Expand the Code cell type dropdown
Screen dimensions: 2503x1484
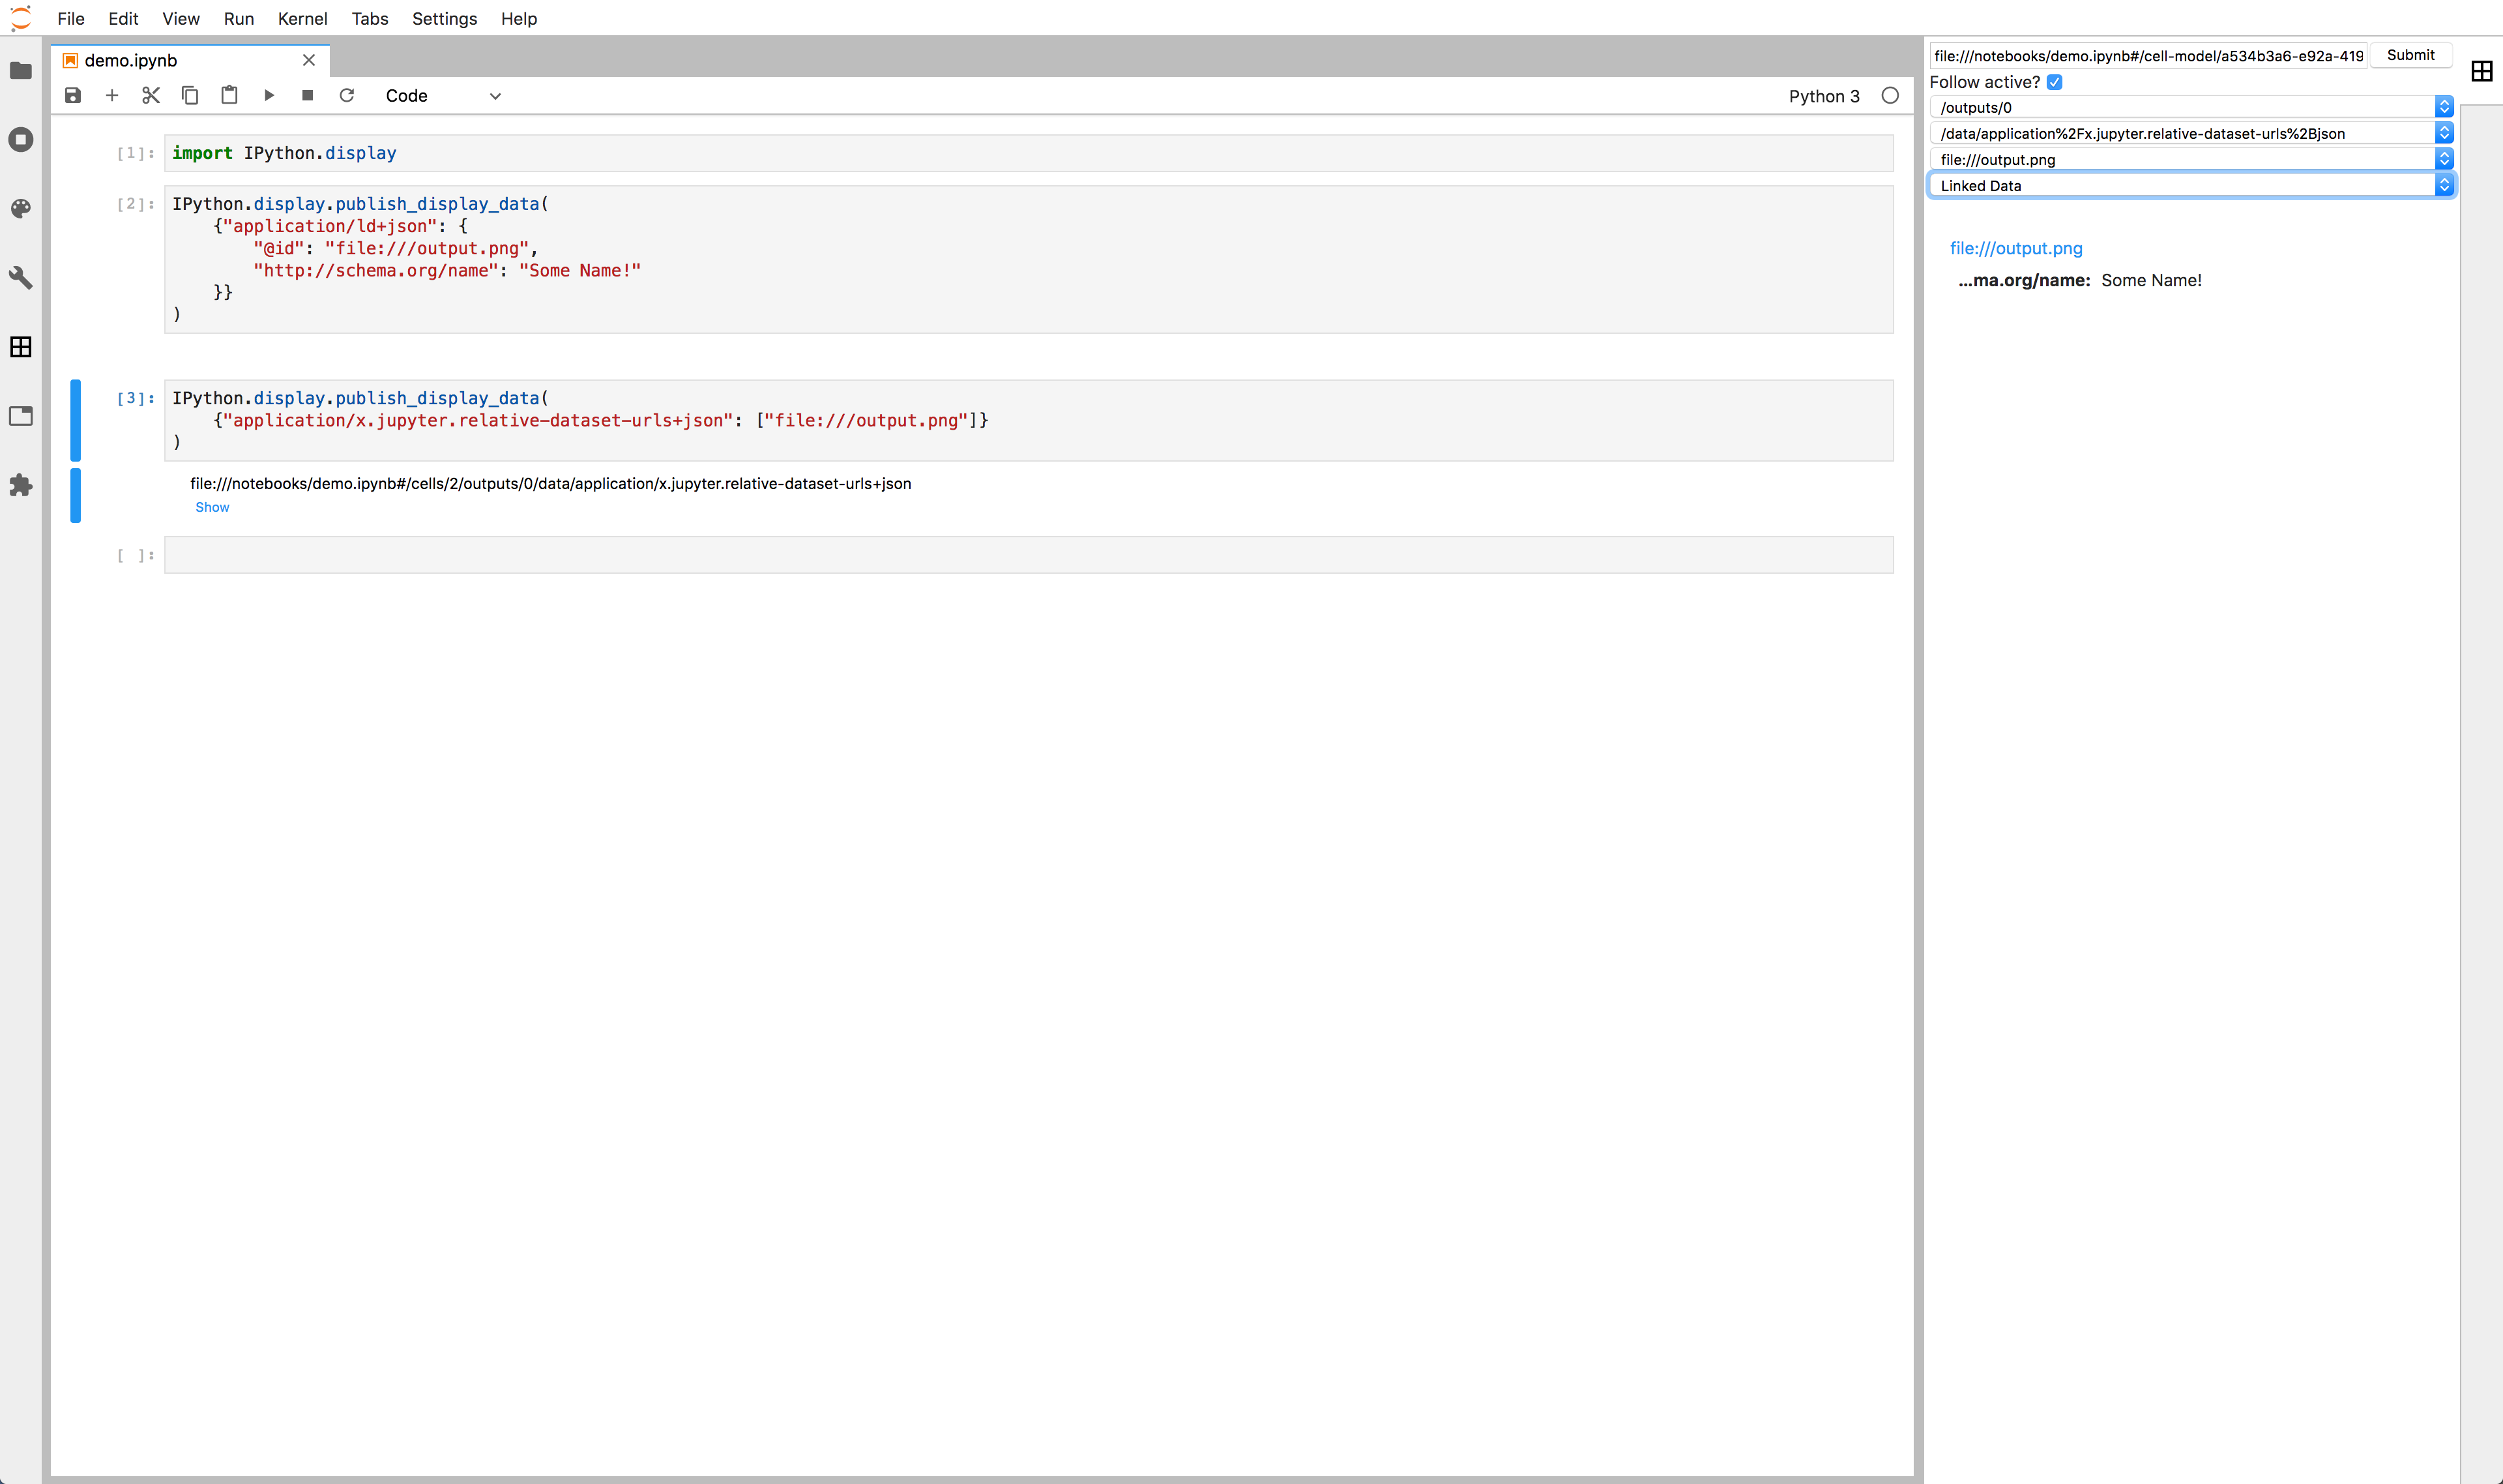click(443, 96)
